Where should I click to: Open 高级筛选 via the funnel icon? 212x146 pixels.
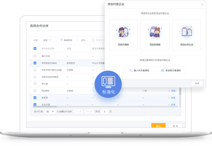(61, 40)
